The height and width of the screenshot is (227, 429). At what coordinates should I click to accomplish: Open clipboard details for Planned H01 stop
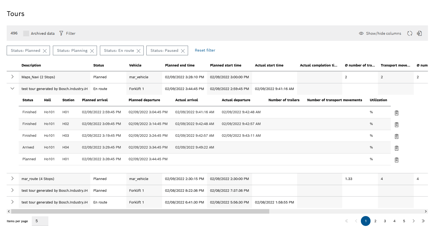pyautogui.click(x=396, y=160)
